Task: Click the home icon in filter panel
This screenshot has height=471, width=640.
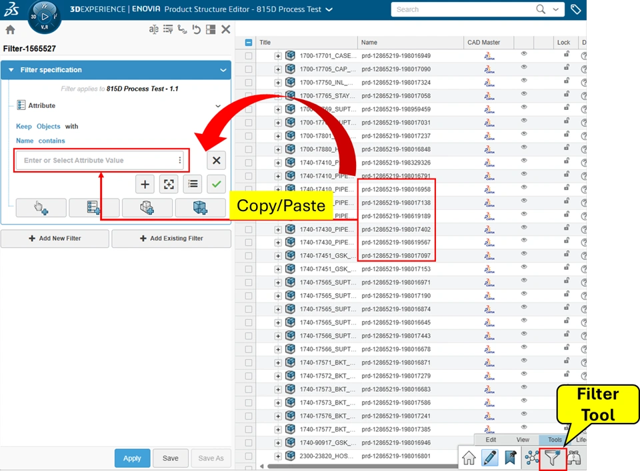Action: tap(10, 29)
